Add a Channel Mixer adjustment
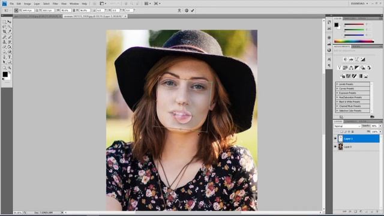This screenshot has height=216, width=384. 369,68
